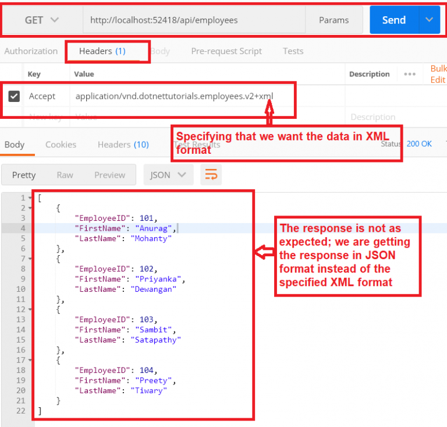Select the Pretty view
Image resolution: width=447 pixels, height=427 pixels.
(x=24, y=175)
